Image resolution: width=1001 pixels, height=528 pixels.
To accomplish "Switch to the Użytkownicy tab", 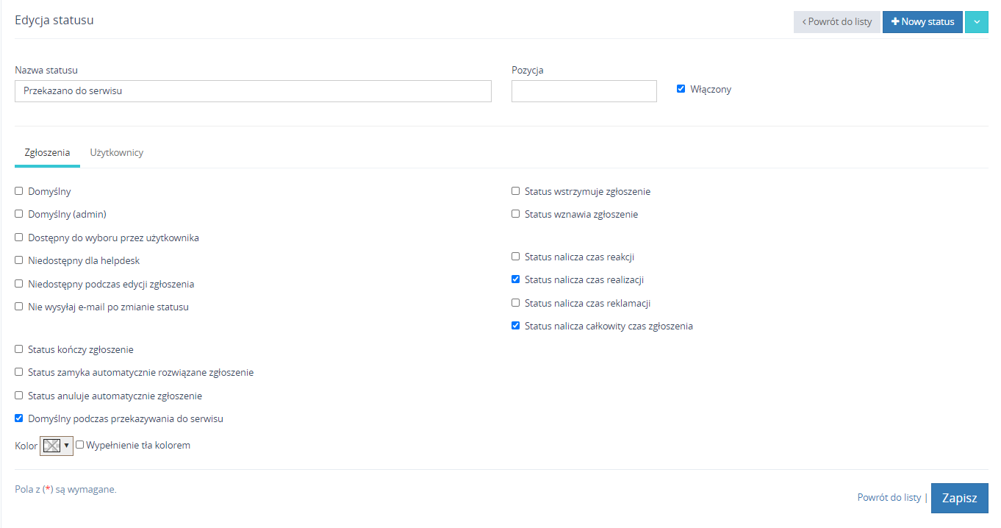I will point(117,153).
